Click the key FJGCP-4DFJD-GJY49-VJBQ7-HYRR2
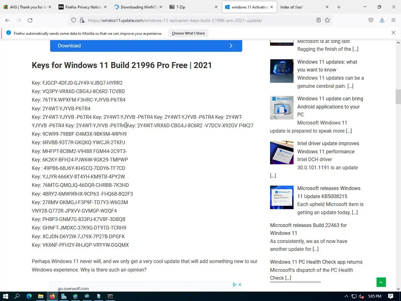This screenshot has width=401, height=301. [x=82, y=83]
